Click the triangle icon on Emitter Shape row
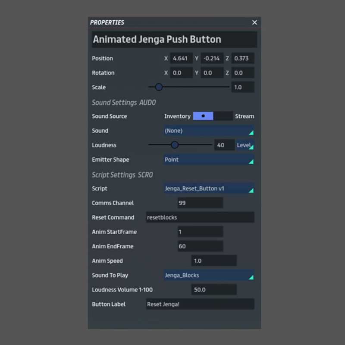 coord(251,161)
